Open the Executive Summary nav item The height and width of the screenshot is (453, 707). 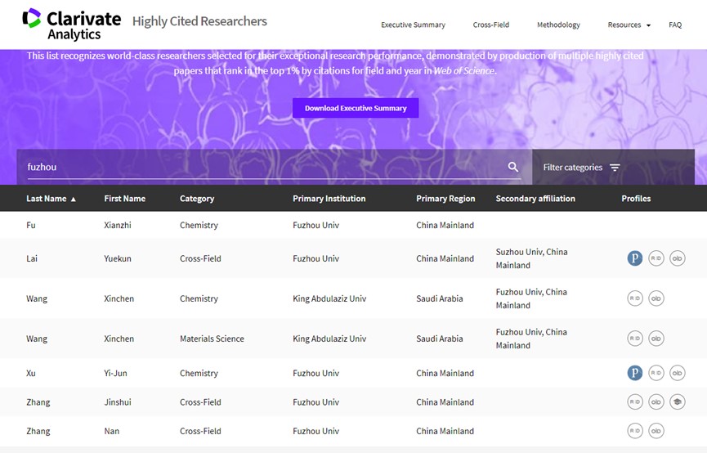413,25
